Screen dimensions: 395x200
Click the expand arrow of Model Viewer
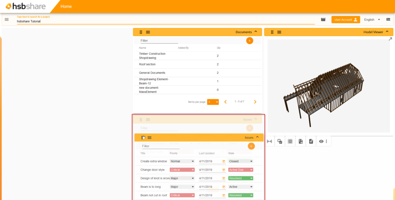[390, 39]
